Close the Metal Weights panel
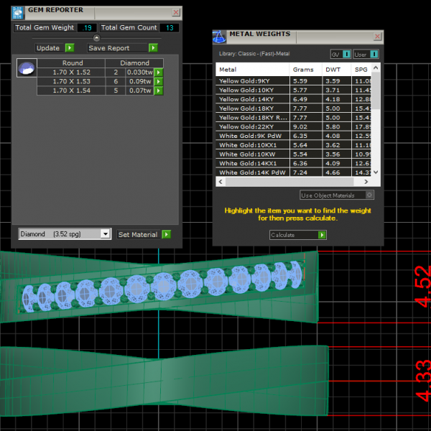 point(377,37)
